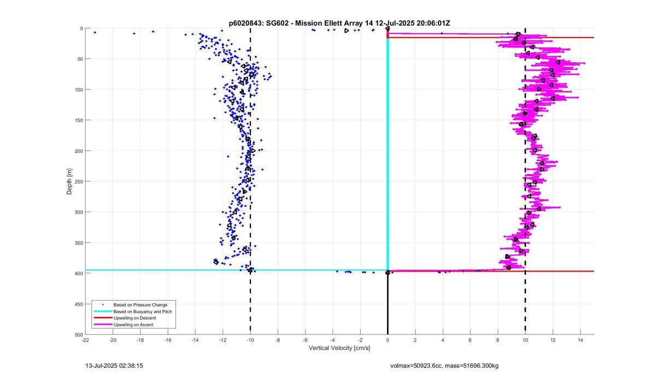Click the '4' velocity tick label
656x376 pixels.
point(443,340)
